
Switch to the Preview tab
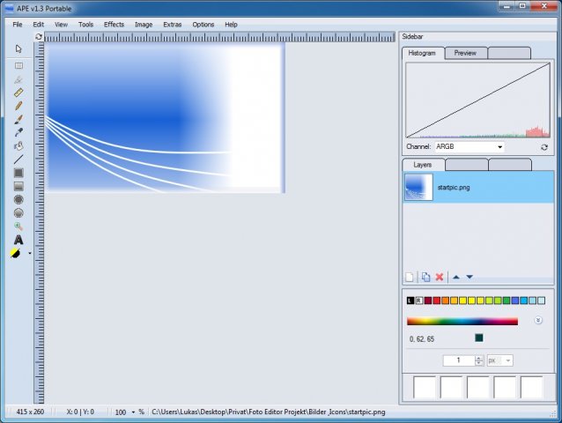point(466,53)
